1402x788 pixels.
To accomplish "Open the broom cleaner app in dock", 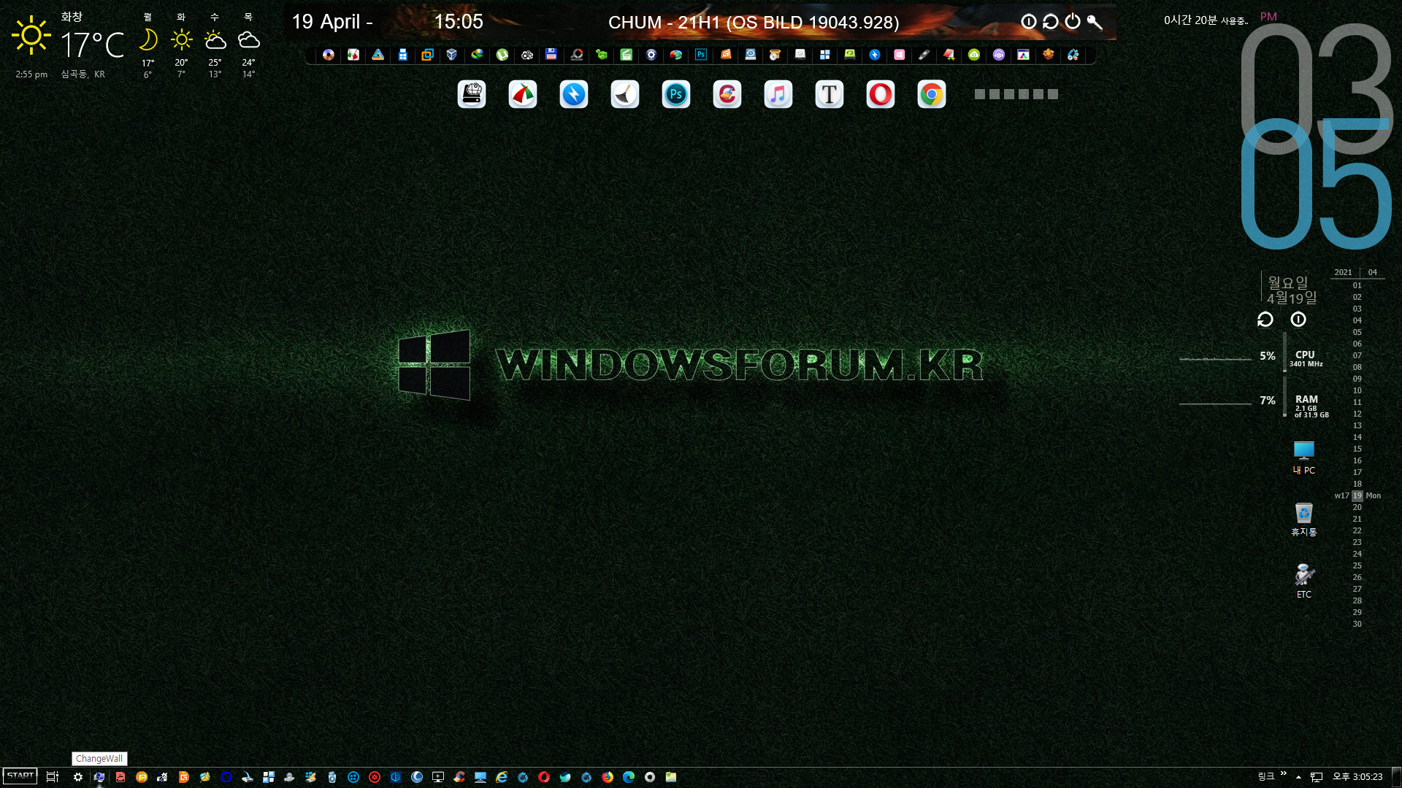I will 624,94.
